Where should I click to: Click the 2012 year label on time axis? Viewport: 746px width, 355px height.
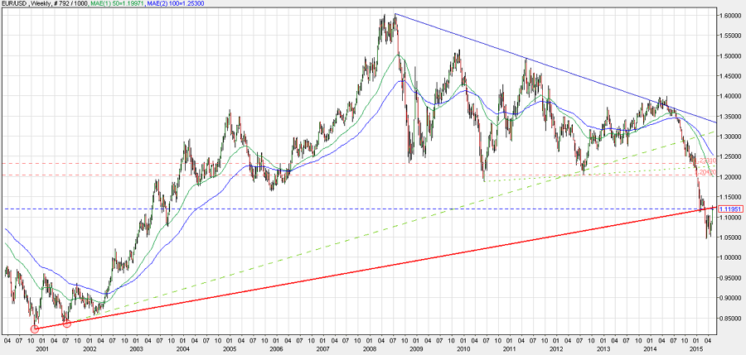[555, 349]
